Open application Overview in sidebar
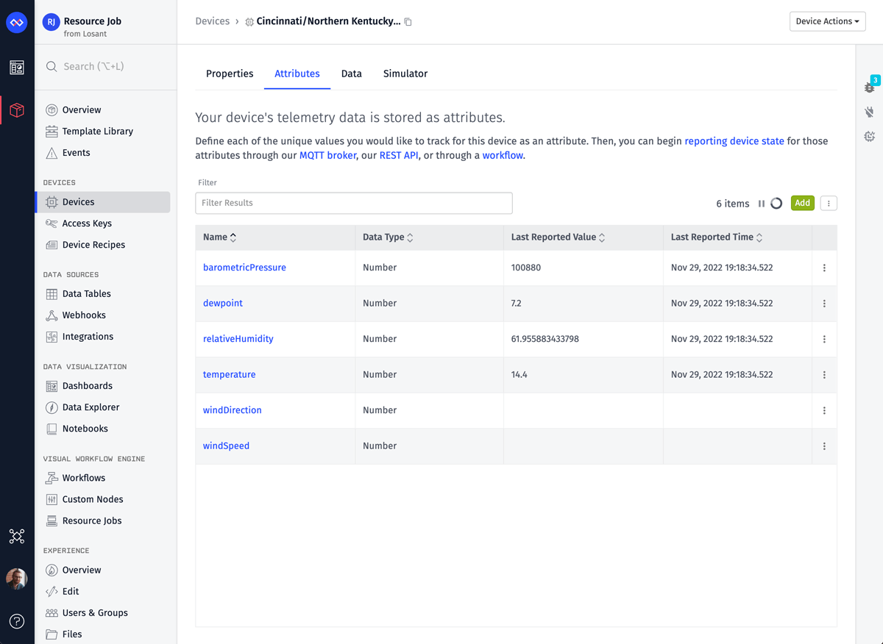 tap(82, 110)
